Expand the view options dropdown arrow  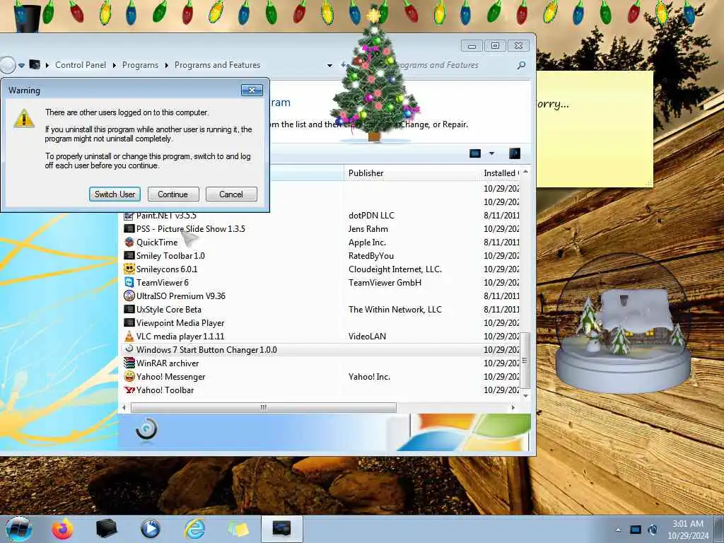491,153
